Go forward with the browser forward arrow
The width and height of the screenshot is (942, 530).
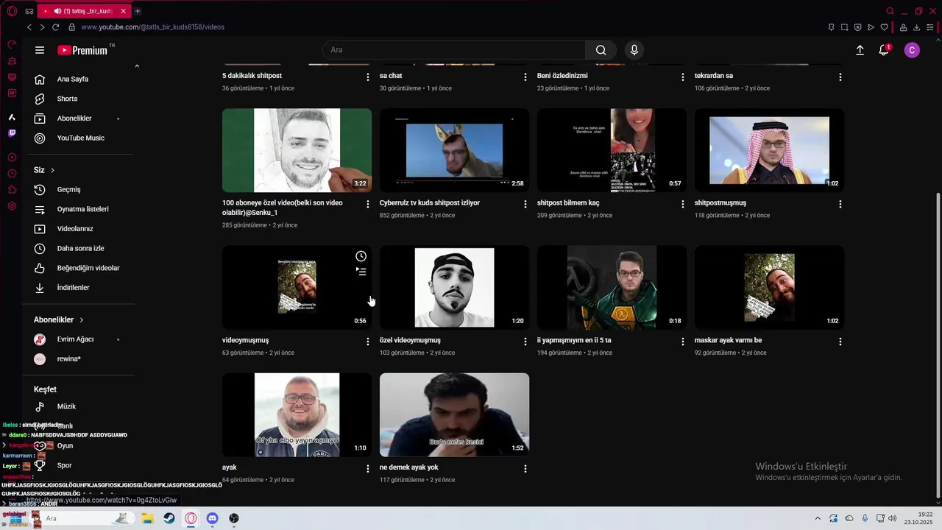42,27
